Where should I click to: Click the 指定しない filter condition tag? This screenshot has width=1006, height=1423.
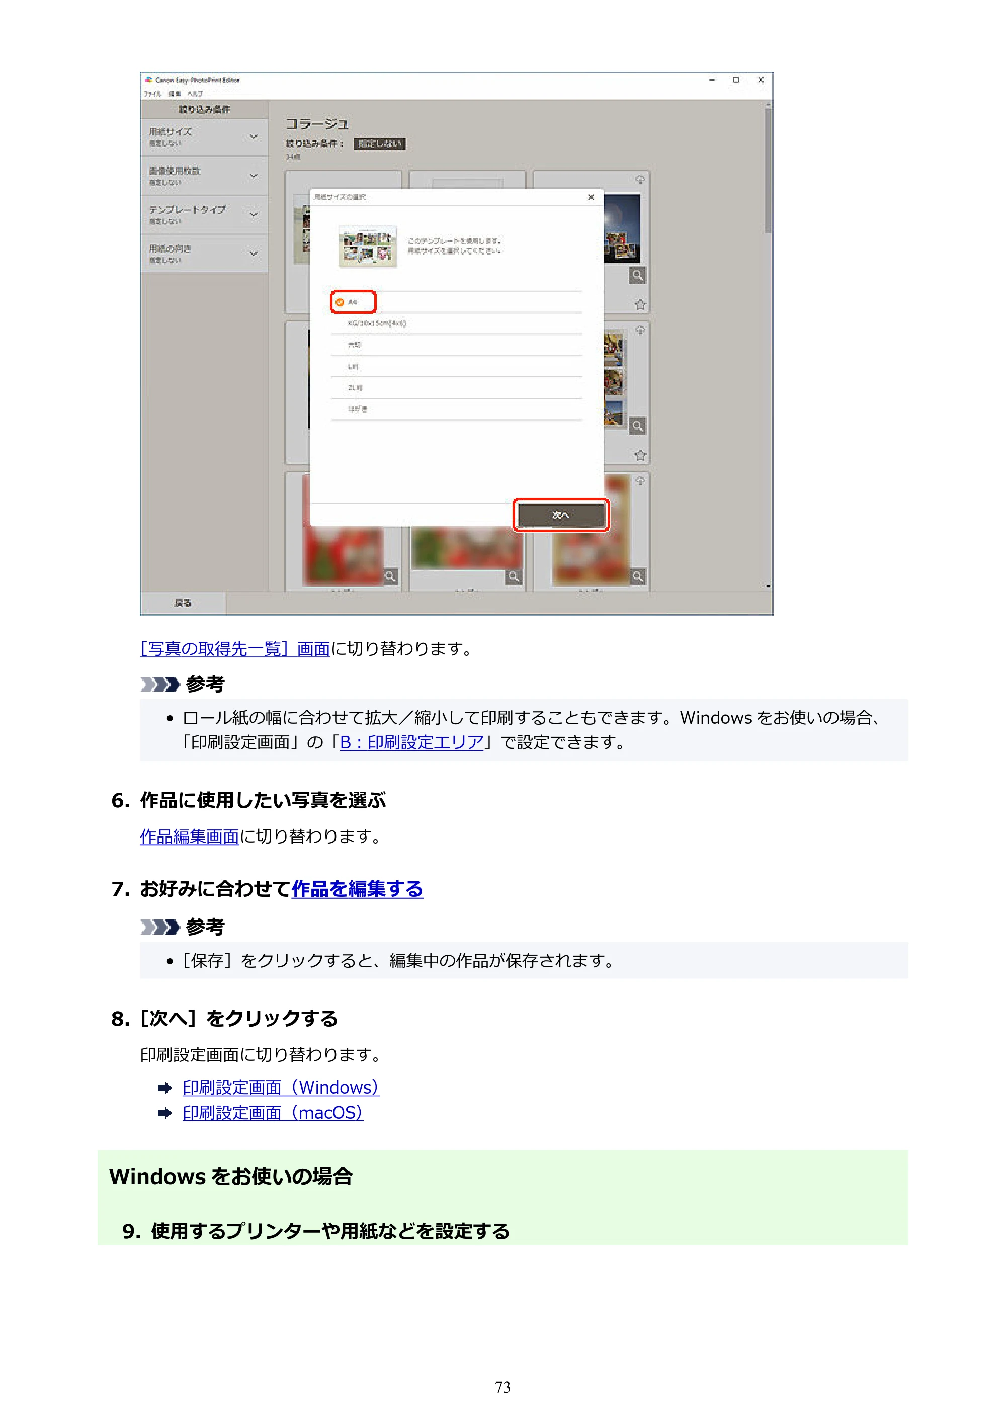click(380, 144)
